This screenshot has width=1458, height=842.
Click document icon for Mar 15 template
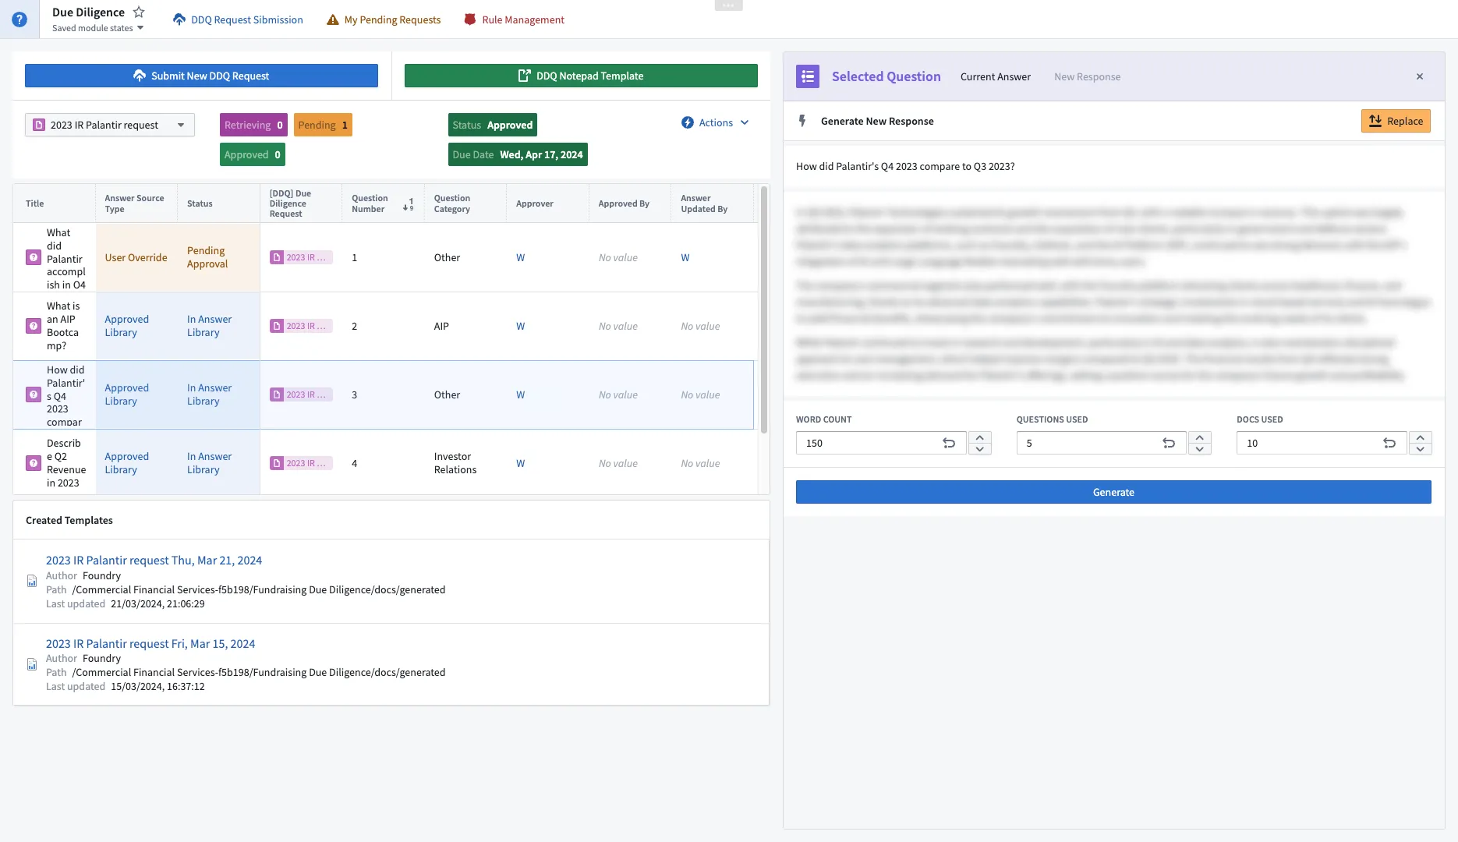pos(32,664)
